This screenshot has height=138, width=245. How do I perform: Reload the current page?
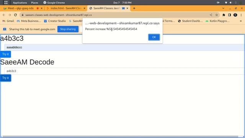(15, 15)
